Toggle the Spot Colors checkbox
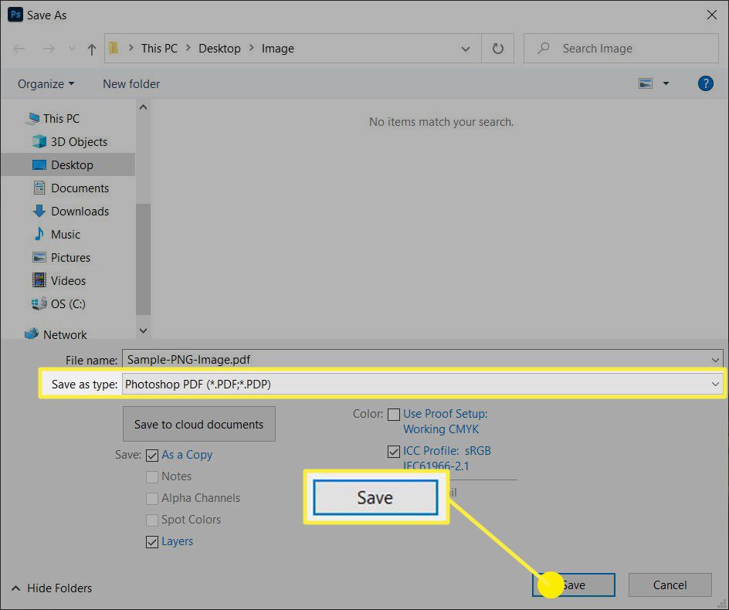This screenshot has width=729, height=610. (152, 520)
